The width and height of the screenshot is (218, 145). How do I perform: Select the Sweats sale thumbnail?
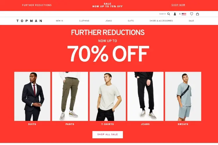[183, 96]
